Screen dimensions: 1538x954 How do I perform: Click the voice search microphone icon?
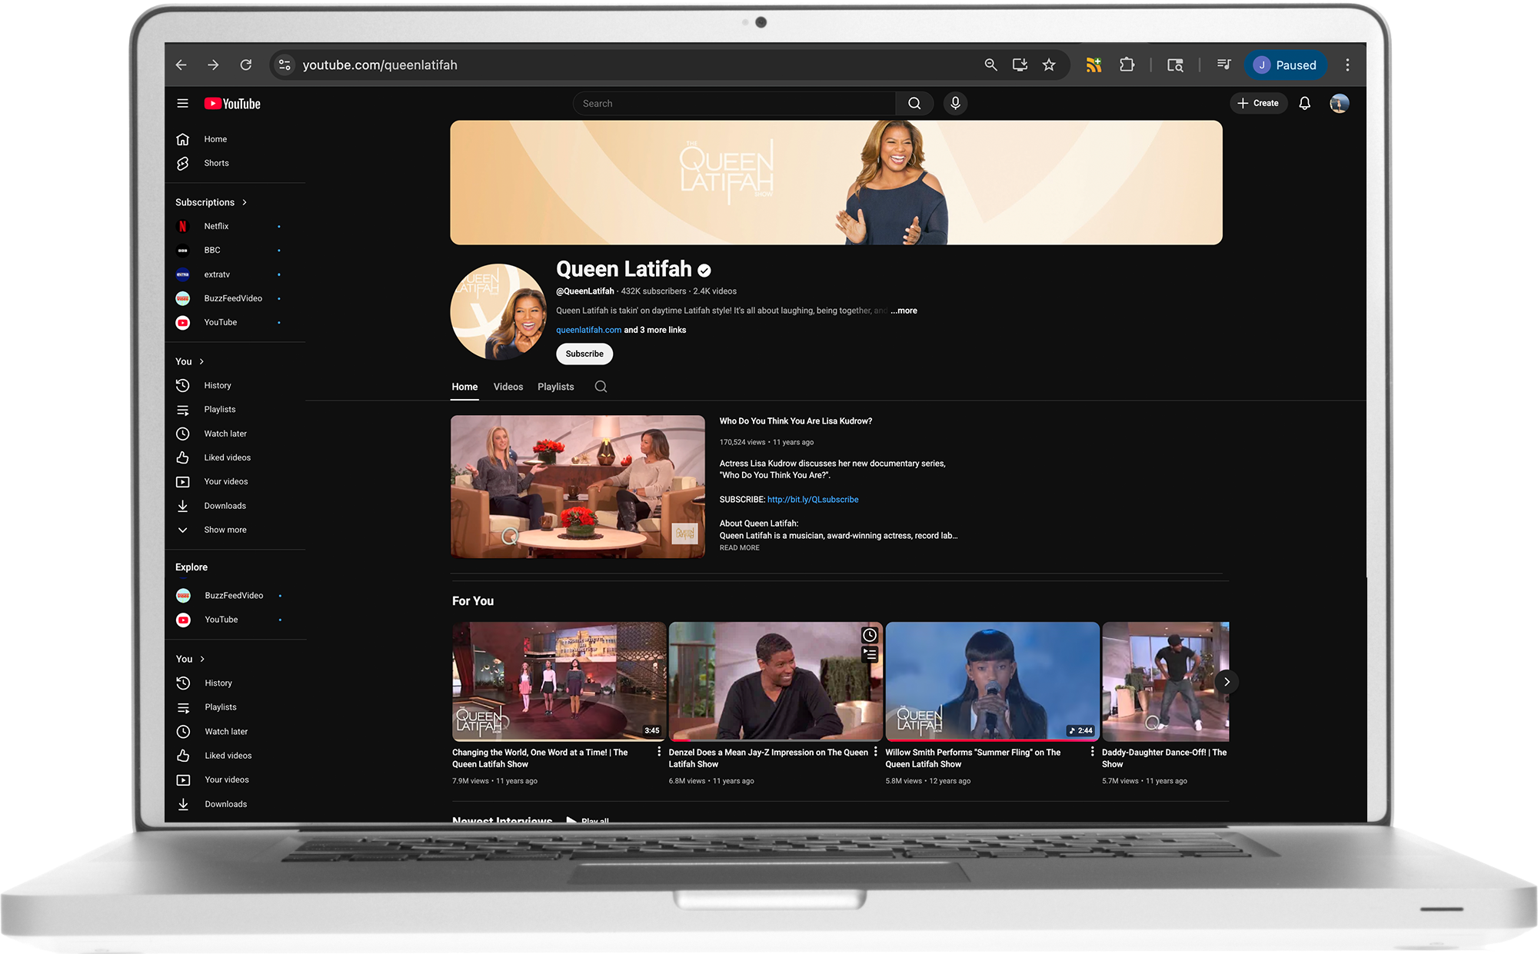955,103
